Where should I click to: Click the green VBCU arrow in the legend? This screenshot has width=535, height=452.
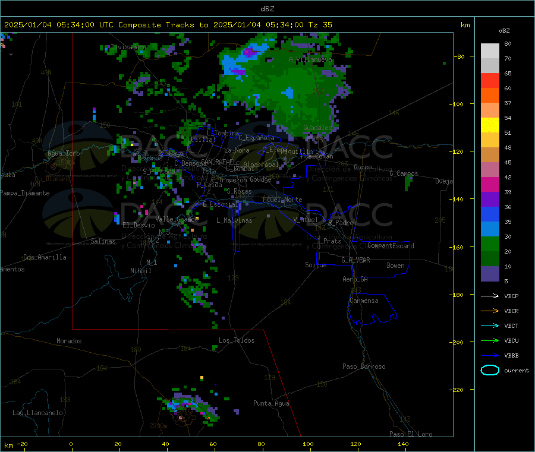coord(490,340)
